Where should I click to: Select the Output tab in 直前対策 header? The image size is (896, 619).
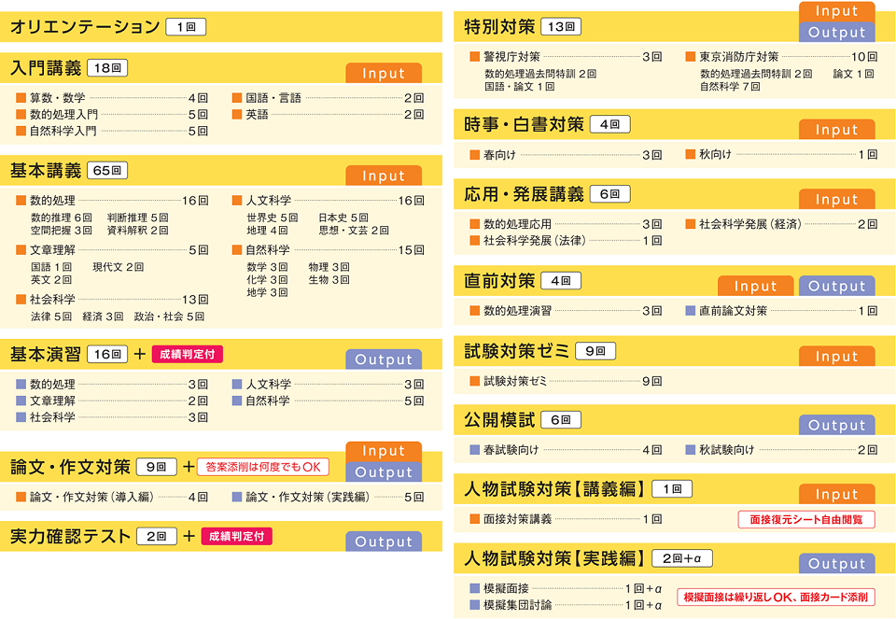(x=837, y=287)
